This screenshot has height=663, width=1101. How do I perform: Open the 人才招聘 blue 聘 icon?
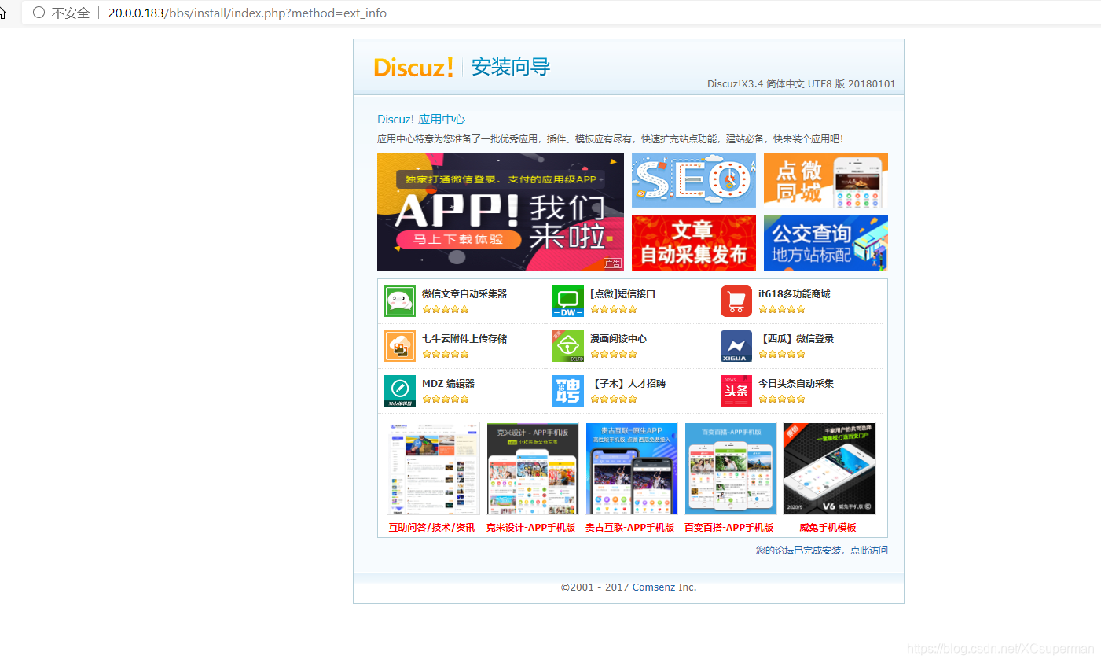click(x=568, y=391)
